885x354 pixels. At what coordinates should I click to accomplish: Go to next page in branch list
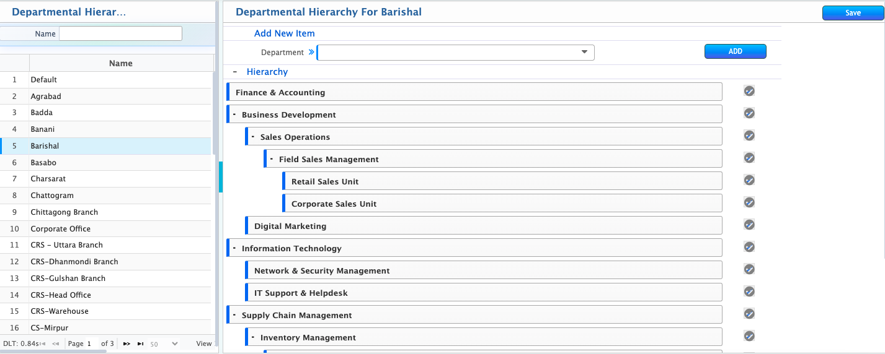127,343
